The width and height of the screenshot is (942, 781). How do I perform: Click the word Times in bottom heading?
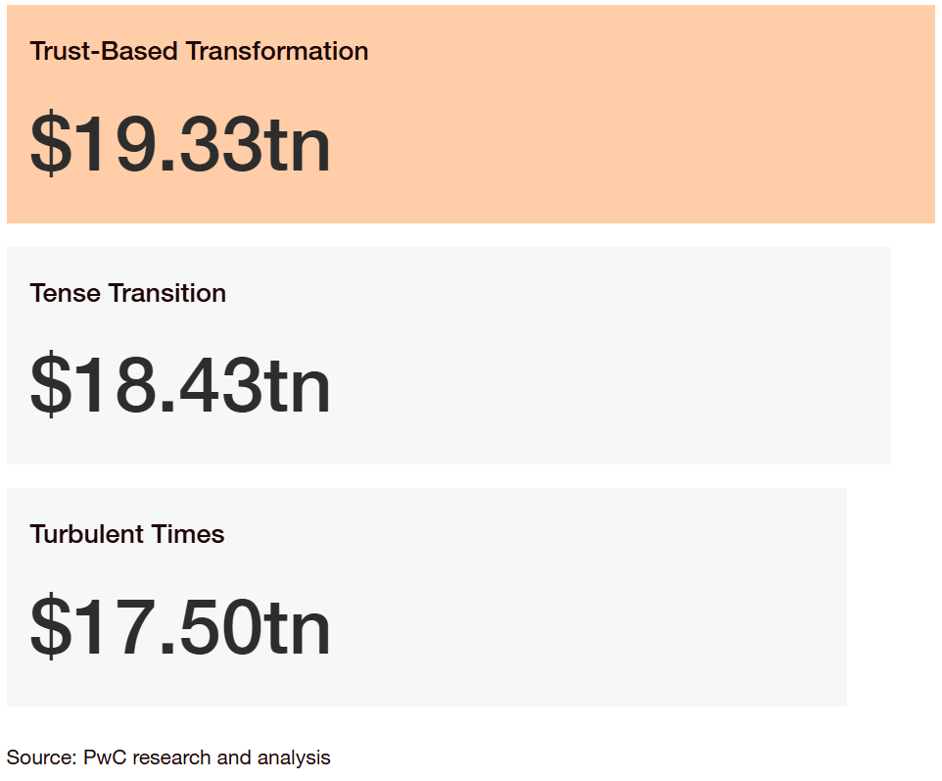(187, 534)
